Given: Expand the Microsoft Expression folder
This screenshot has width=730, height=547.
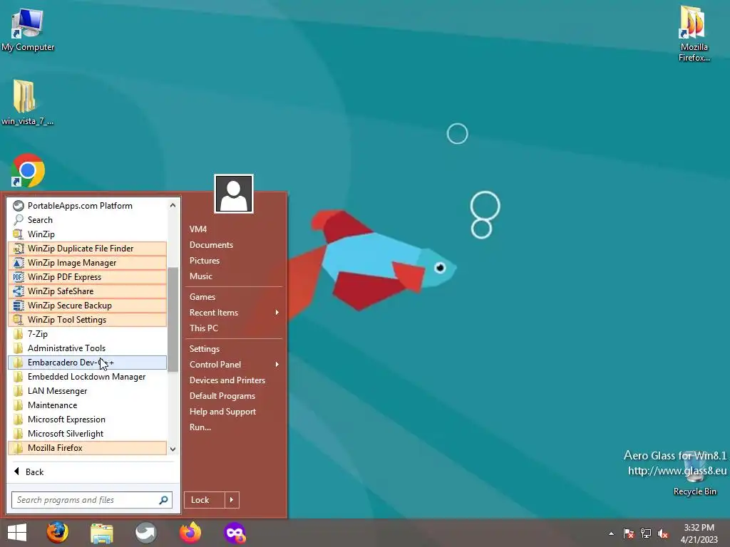Looking at the screenshot, I should [88, 419].
